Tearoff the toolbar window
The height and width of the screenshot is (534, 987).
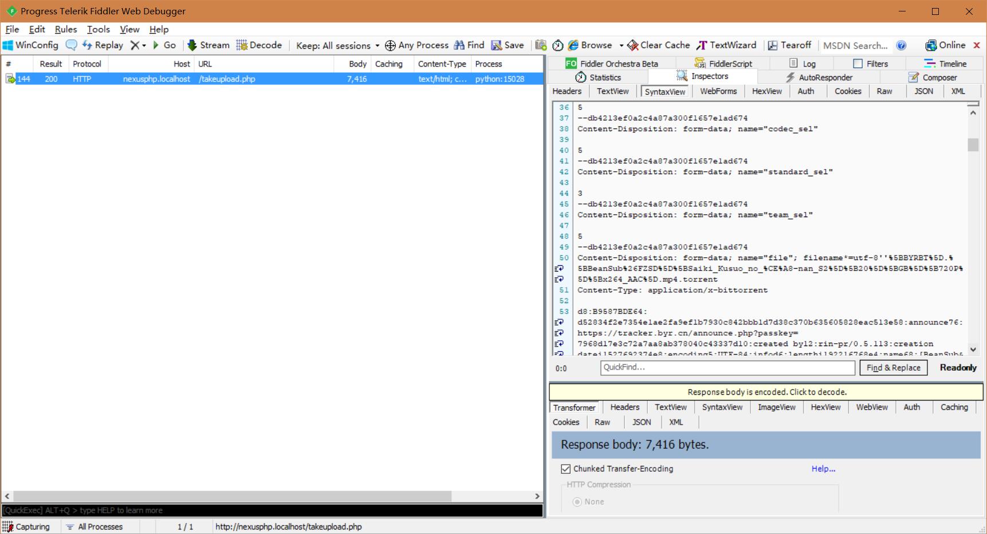789,45
